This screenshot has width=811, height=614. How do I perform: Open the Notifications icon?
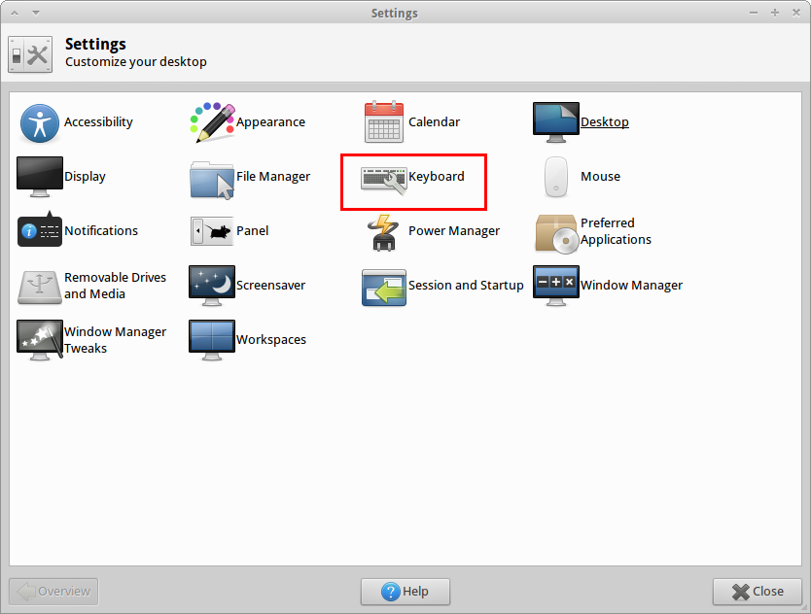coord(40,229)
